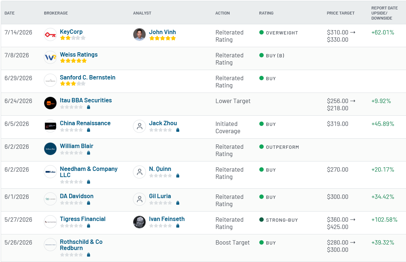
Task: Click KeyCorp's two-star rating
Action: point(73,38)
